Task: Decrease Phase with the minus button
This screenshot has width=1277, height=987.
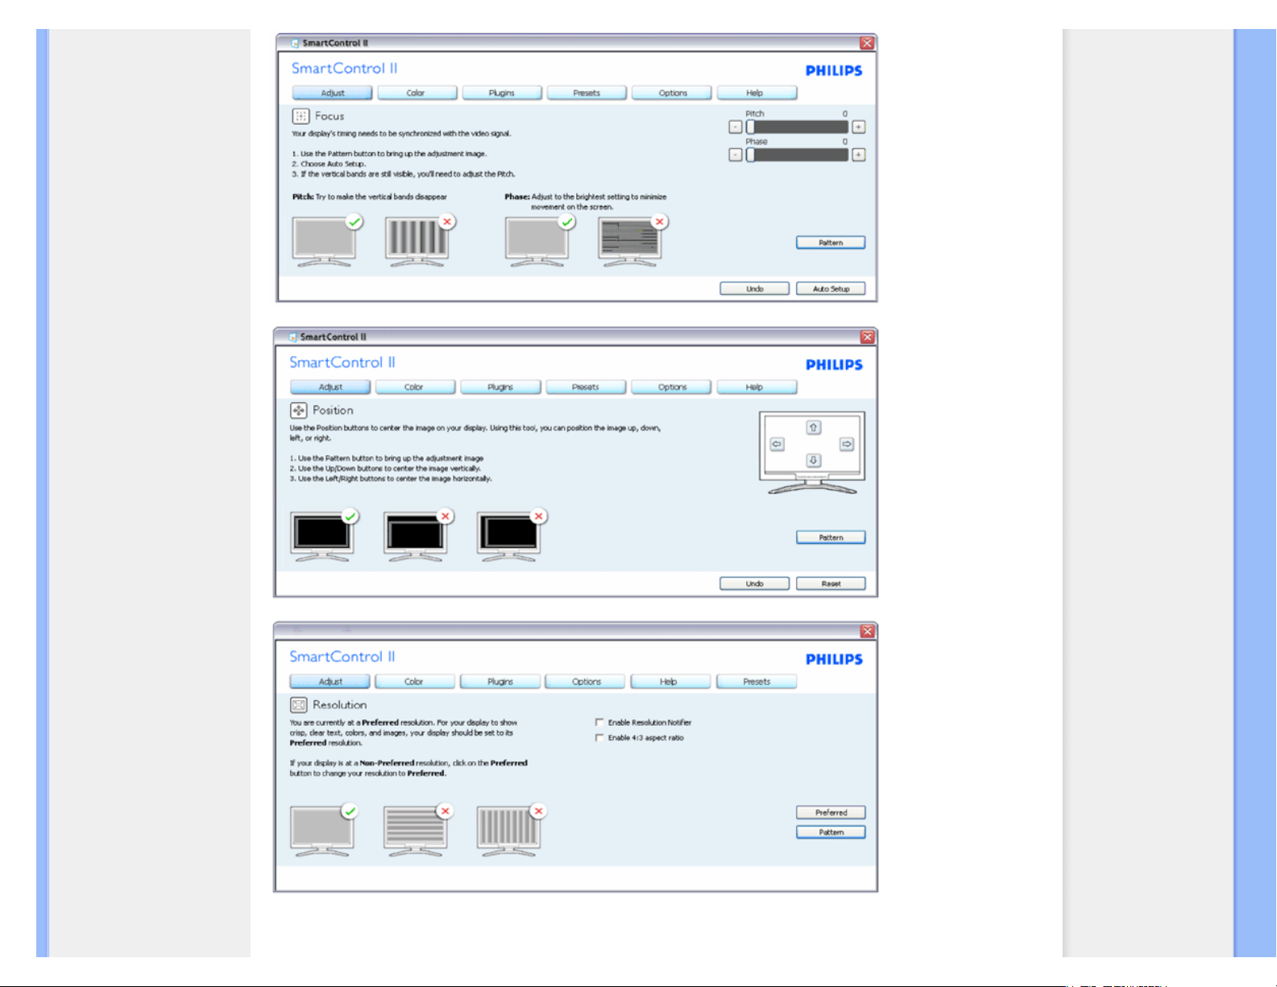Action: (735, 155)
